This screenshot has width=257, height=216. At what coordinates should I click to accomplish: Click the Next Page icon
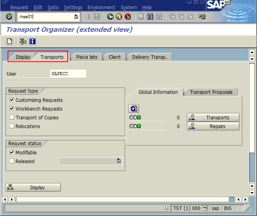tap(190, 17)
